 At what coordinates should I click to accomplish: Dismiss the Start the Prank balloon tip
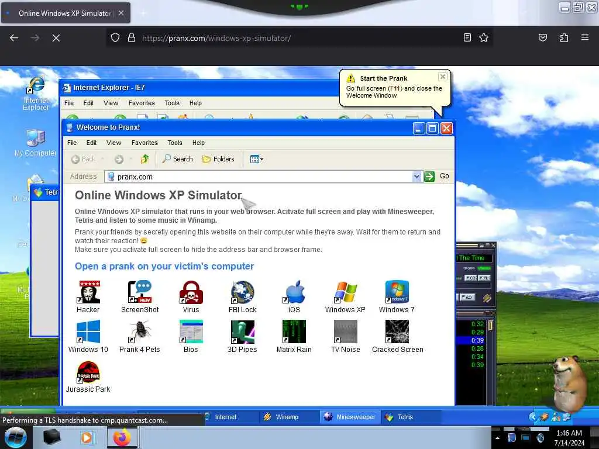click(442, 77)
